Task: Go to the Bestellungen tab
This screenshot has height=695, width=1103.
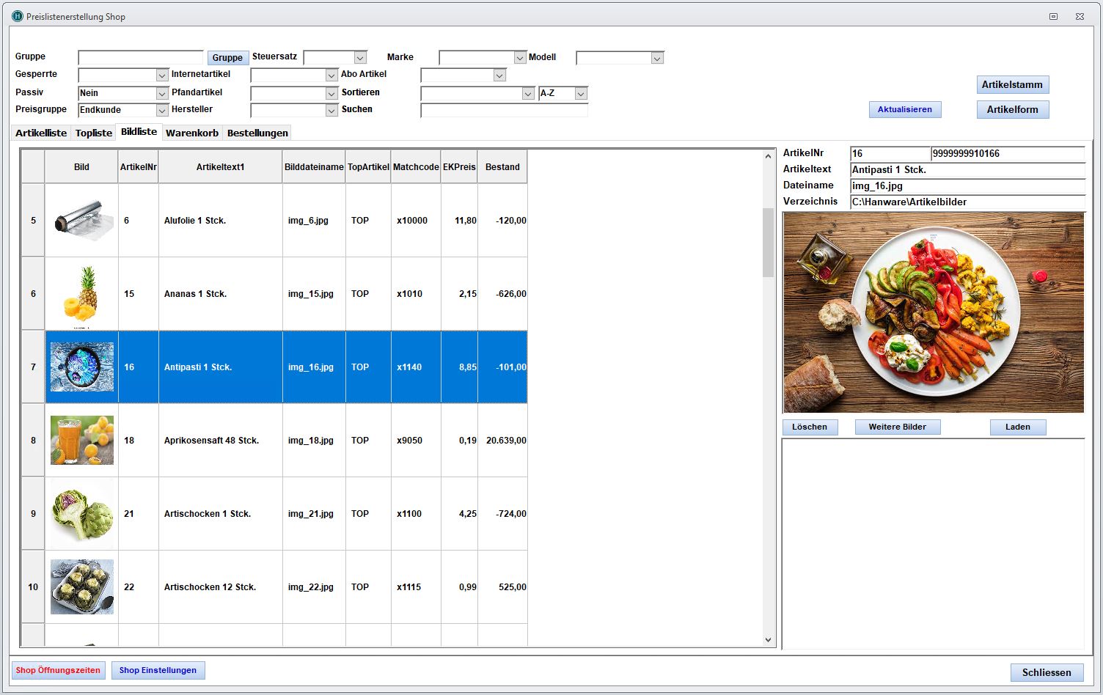Action: 257,133
